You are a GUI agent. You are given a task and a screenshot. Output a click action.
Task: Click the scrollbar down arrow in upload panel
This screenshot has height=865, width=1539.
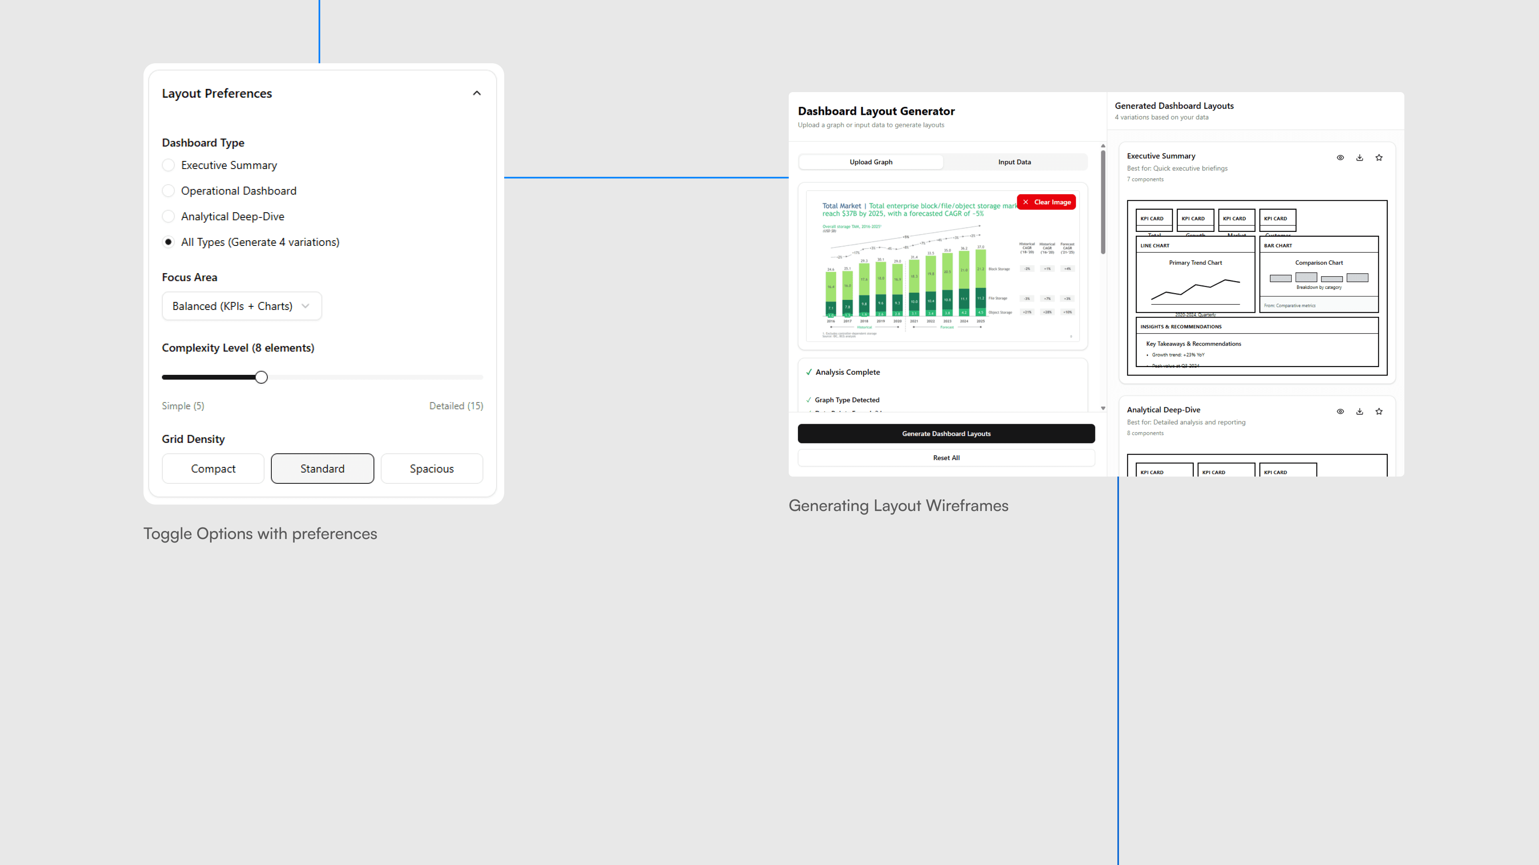pos(1103,408)
